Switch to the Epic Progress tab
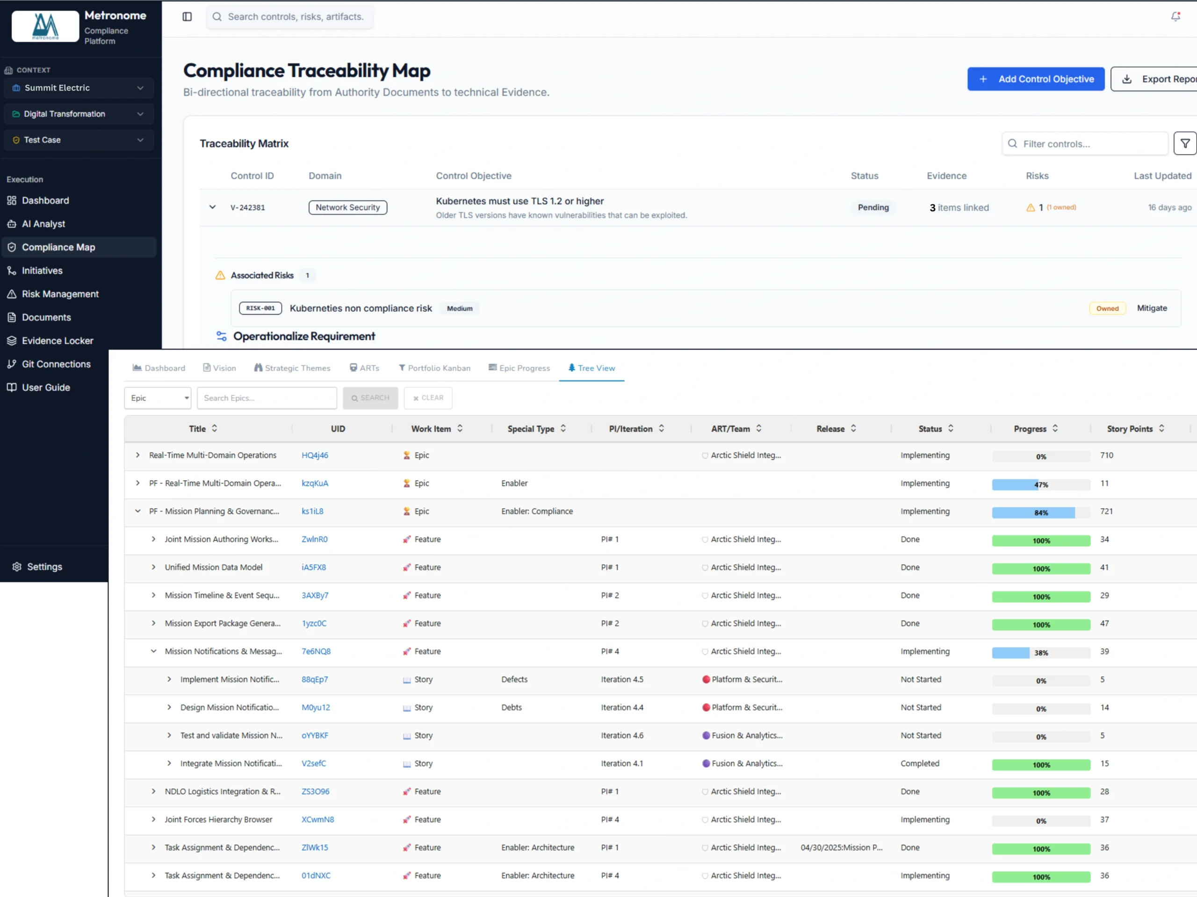 pos(519,368)
